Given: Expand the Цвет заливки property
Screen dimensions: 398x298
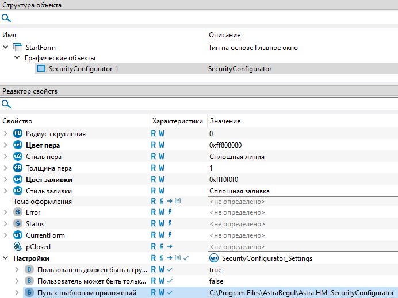Looking at the screenshot, I should 6,180.
